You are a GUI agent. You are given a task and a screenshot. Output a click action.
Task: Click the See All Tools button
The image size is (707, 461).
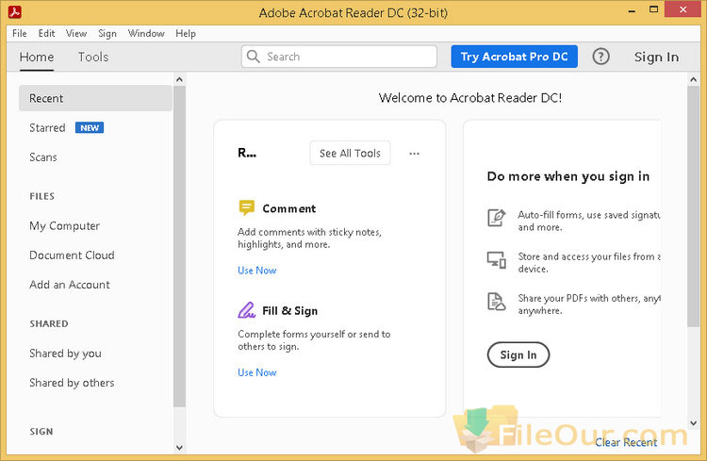tap(350, 154)
